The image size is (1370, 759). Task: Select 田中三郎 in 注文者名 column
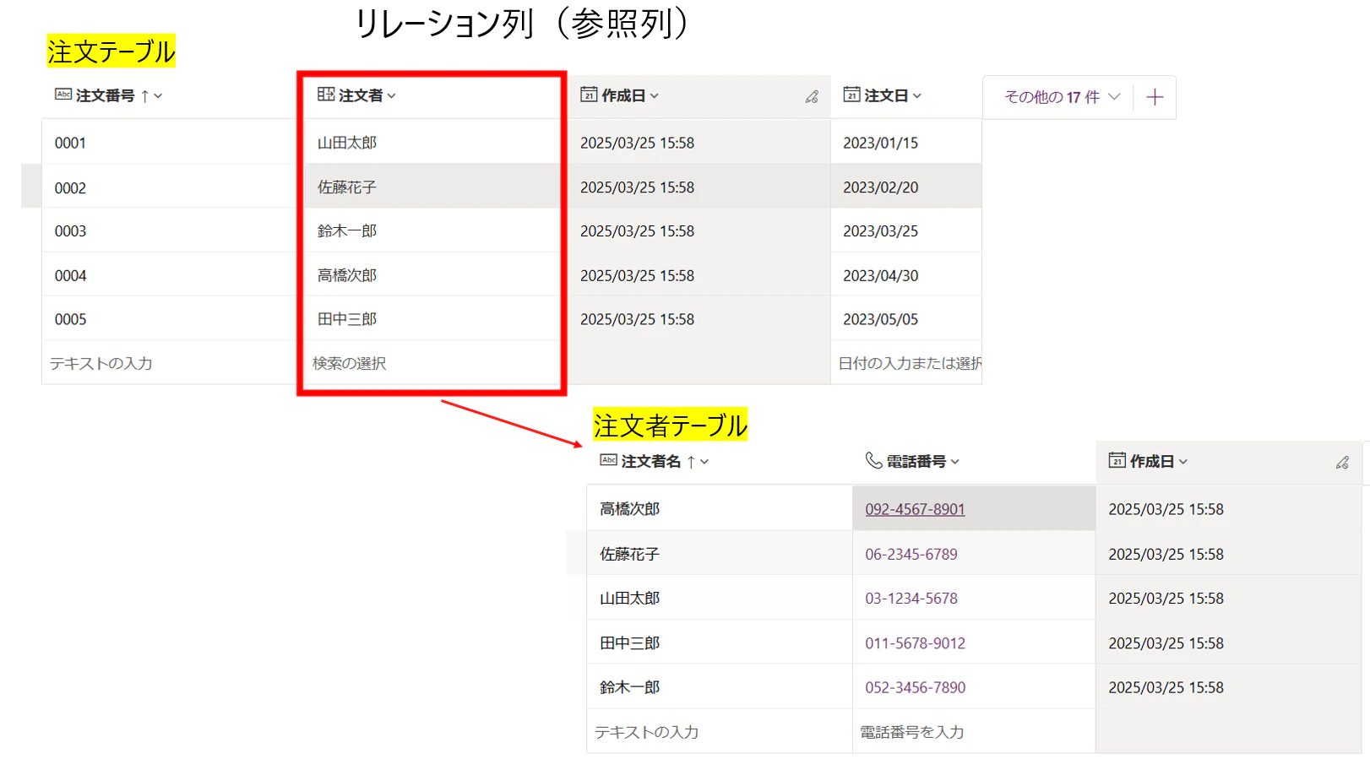pyautogui.click(x=720, y=643)
